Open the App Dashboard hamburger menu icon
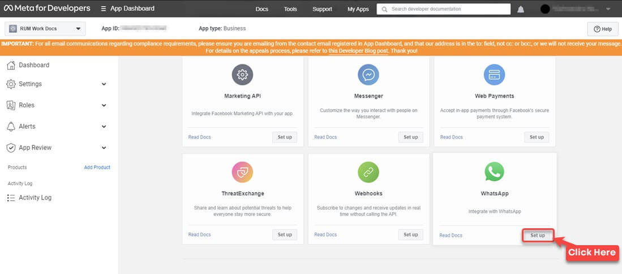The height and width of the screenshot is (274, 622). pyautogui.click(x=103, y=8)
